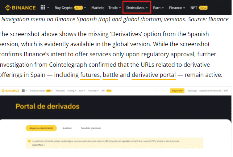Screen dimensions: 233x157
Task: Open the apps grid icon in the dark navbar
Action: (x=43, y=8)
